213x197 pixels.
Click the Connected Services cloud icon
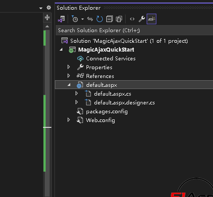(80, 59)
